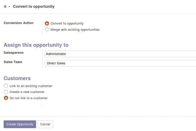Select Merge with existing opportunities option

(x=47, y=29)
